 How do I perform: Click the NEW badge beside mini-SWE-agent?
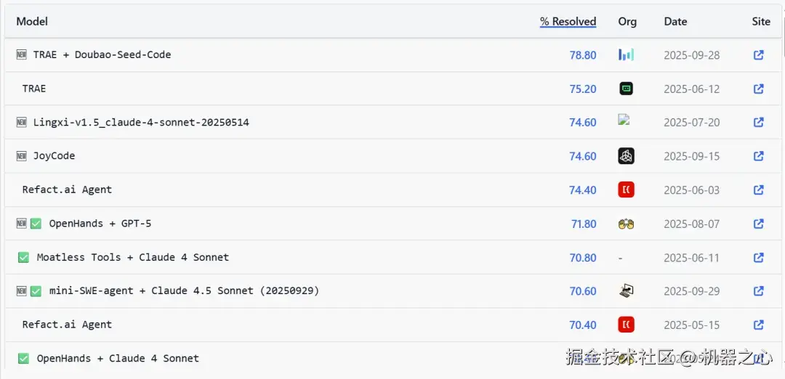point(22,291)
